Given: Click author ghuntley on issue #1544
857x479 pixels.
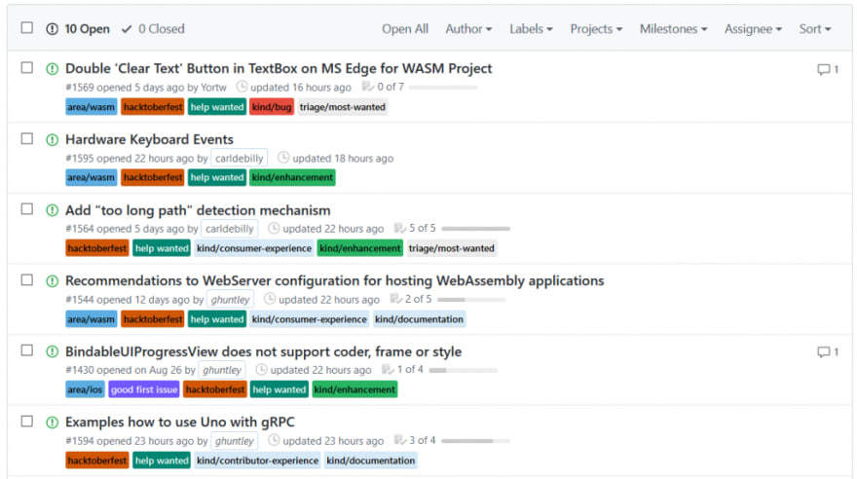Looking at the screenshot, I should click(230, 300).
